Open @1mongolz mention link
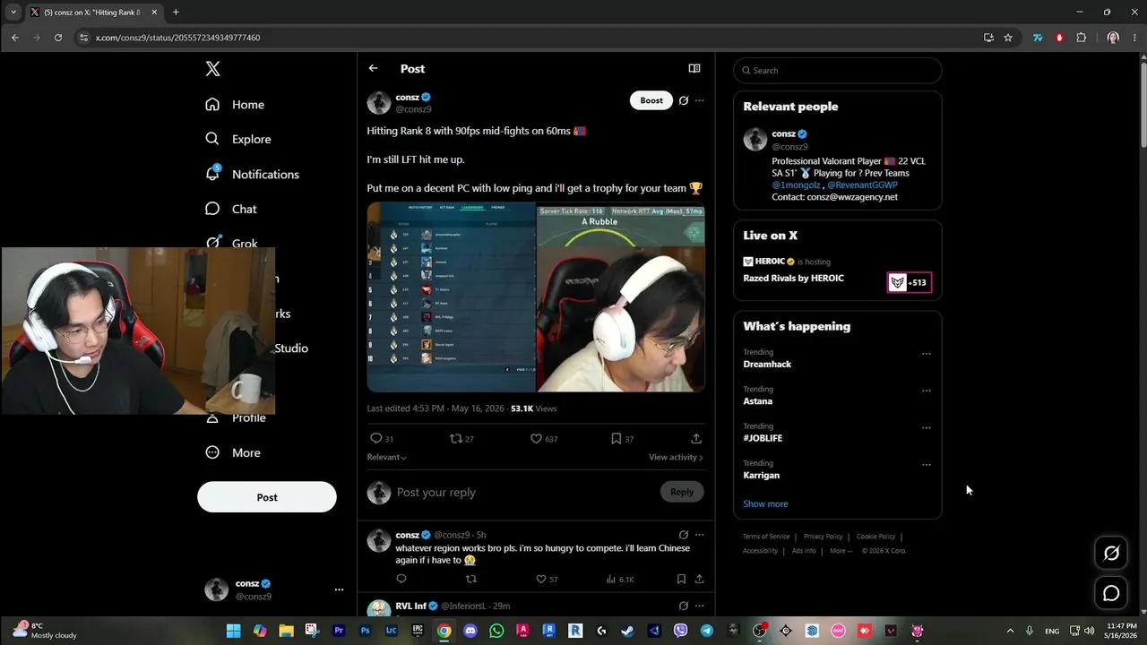 [795, 185]
